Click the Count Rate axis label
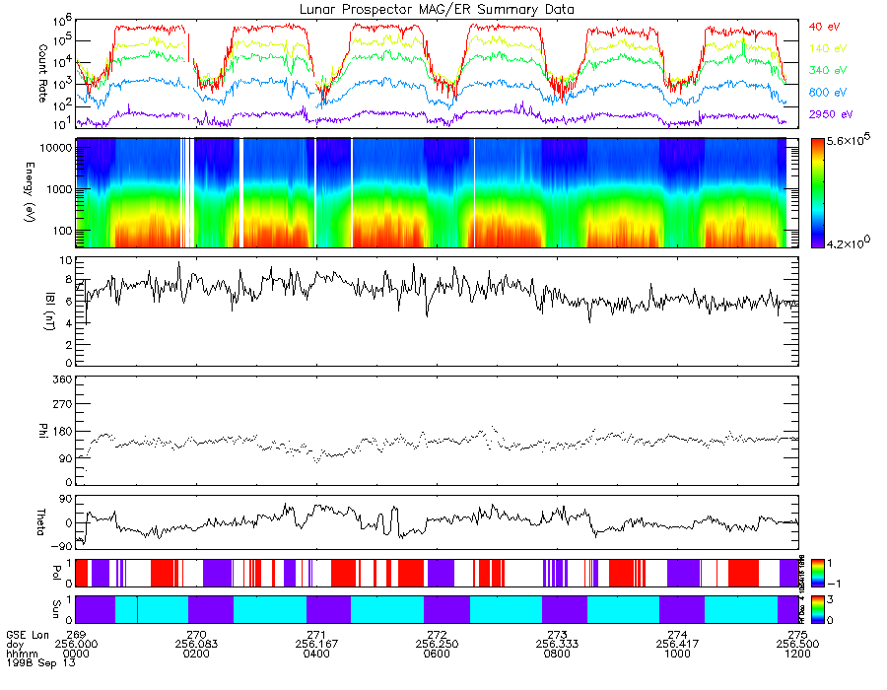887x690 pixels. pos(42,73)
